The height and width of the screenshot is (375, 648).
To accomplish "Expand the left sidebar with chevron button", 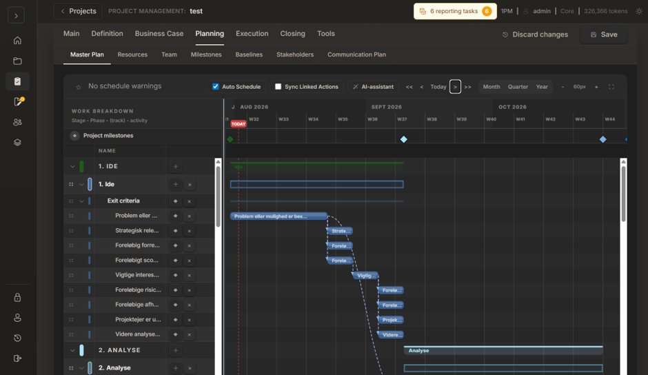I will click(x=16, y=16).
